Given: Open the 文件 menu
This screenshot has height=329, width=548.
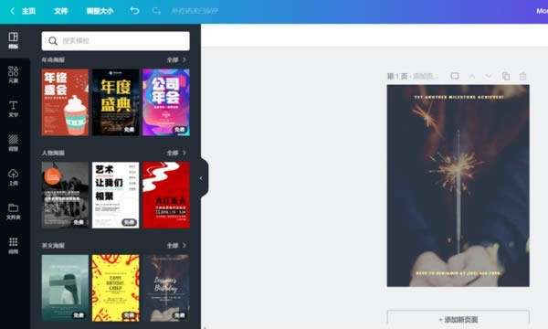Looking at the screenshot, I should click(x=61, y=11).
